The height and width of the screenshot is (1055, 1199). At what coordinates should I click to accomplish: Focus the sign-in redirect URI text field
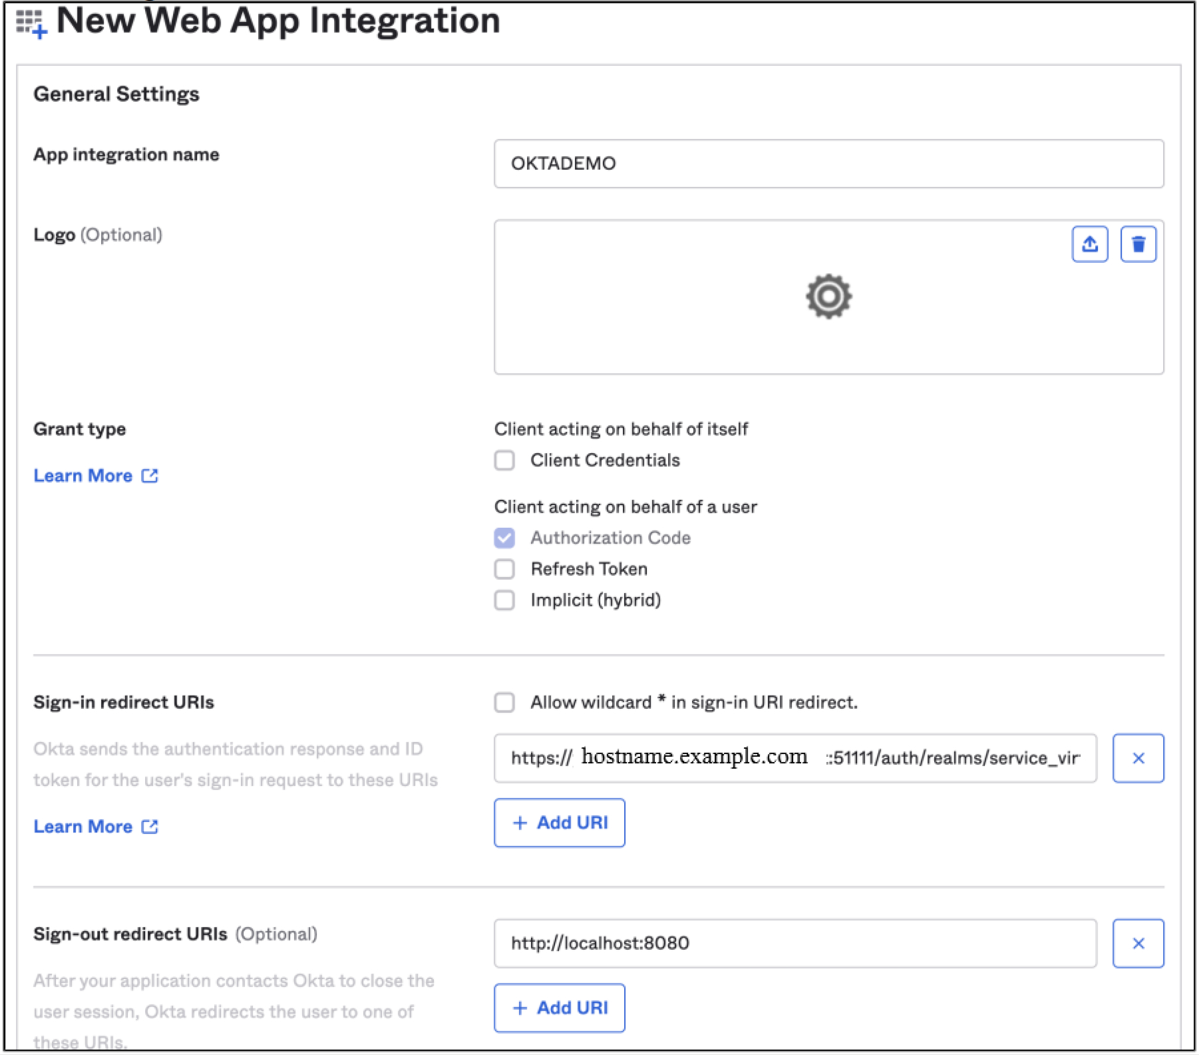pos(794,758)
